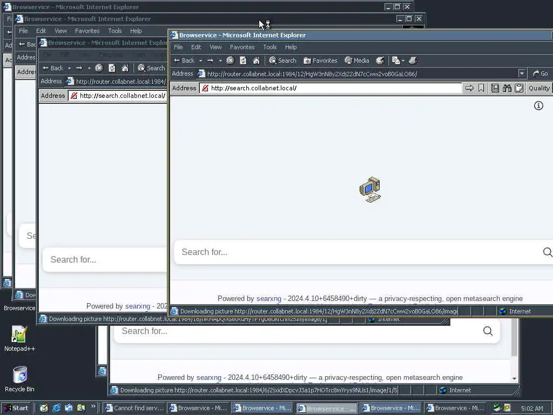Click the Refresh icon in the front window
553x415 pixels.
coord(243,61)
